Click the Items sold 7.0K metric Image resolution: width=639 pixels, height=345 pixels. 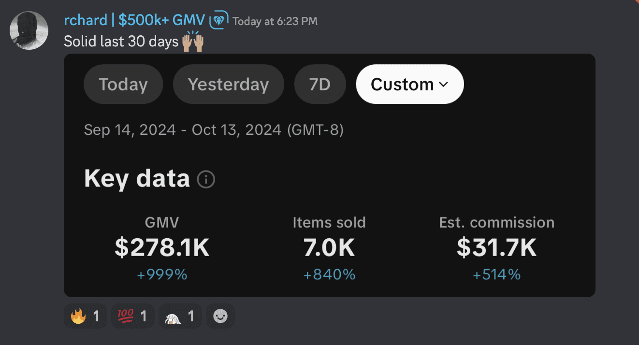[x=329, y=247]
